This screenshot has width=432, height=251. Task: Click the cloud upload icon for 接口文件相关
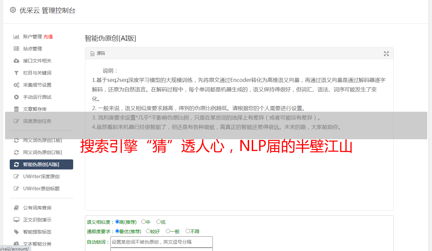point(16,61)
